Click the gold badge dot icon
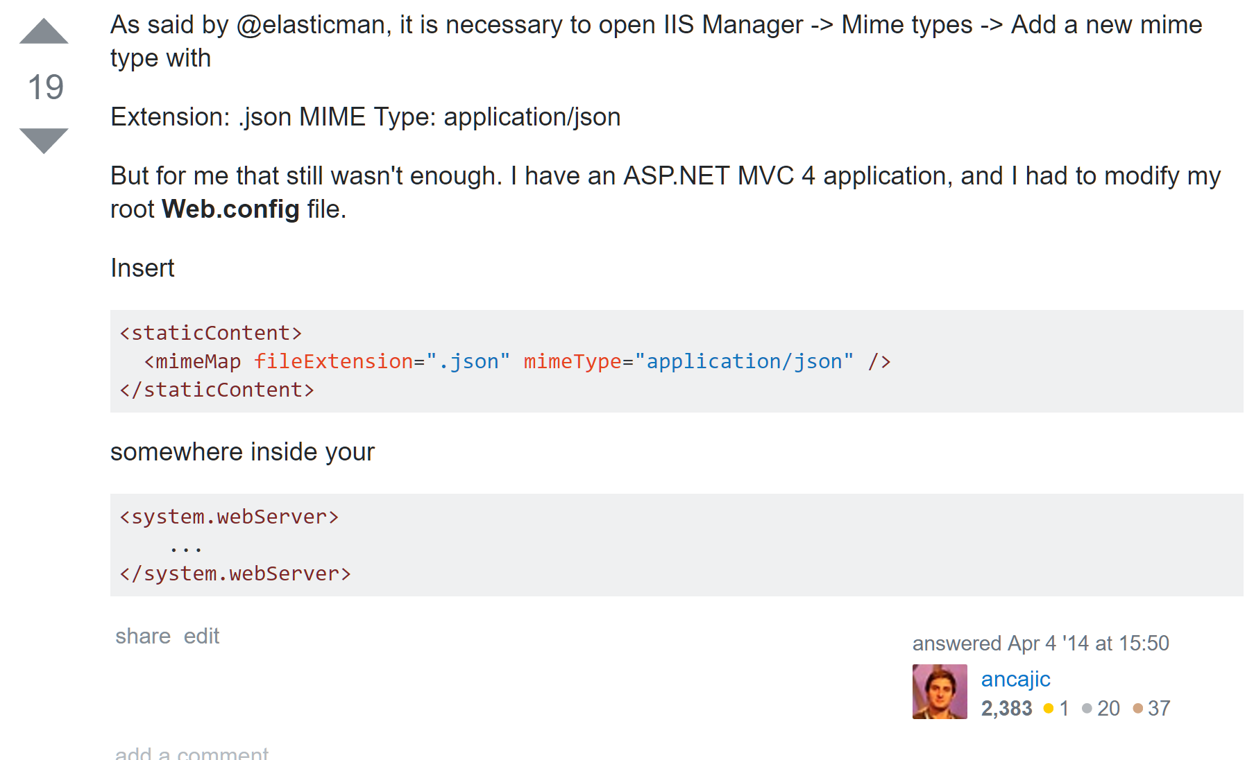1254x760 pixels. coord(1049,708)
